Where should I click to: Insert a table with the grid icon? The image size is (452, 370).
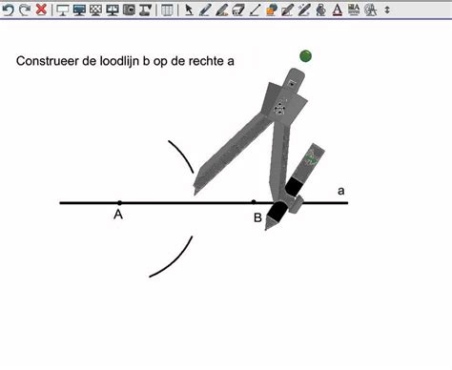coord(167,10)
